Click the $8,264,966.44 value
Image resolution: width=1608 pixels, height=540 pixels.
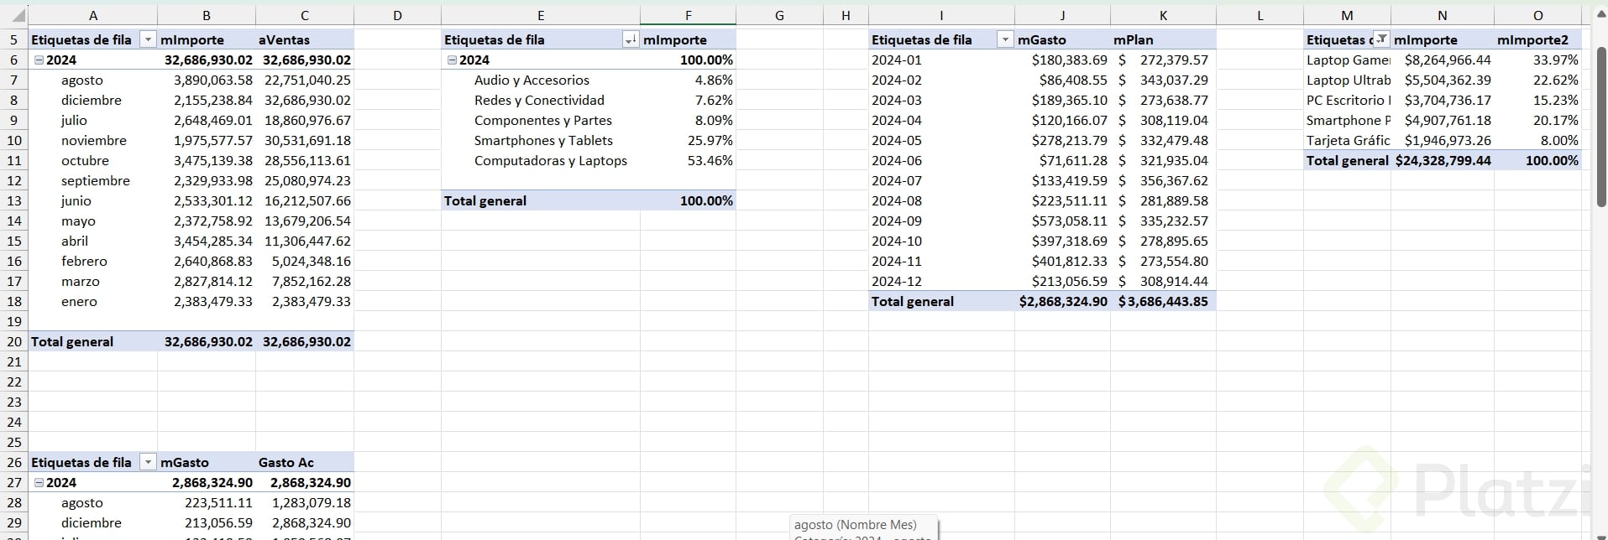click(x=1443, y=60)
